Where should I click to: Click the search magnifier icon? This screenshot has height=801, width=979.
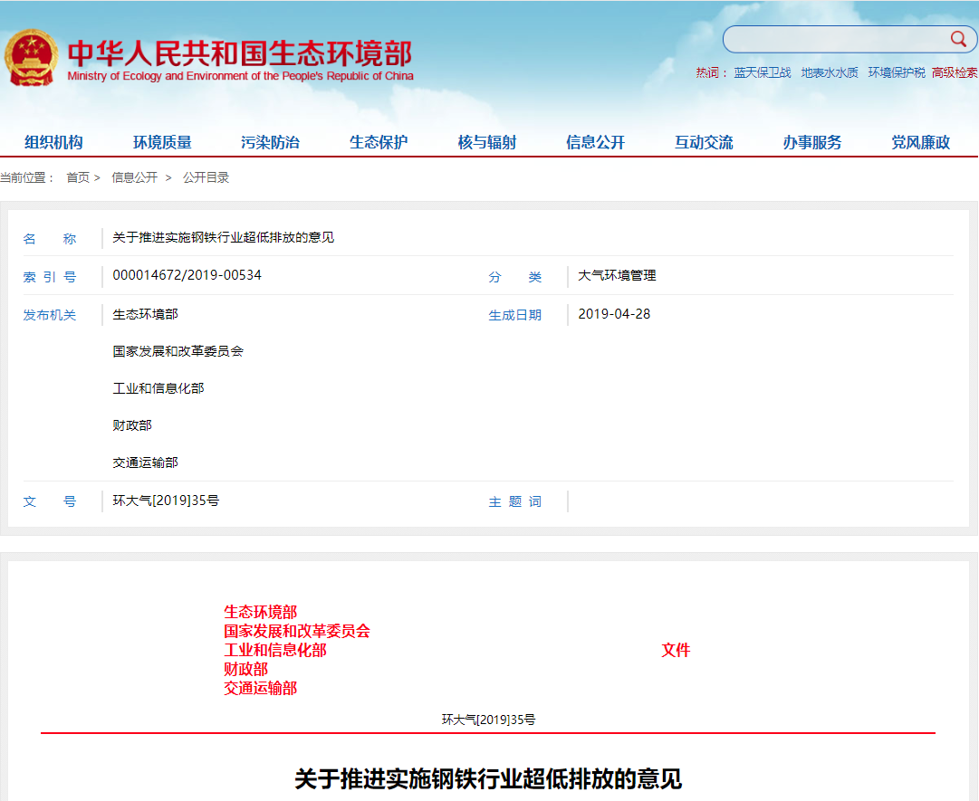(x=958, y=39)
